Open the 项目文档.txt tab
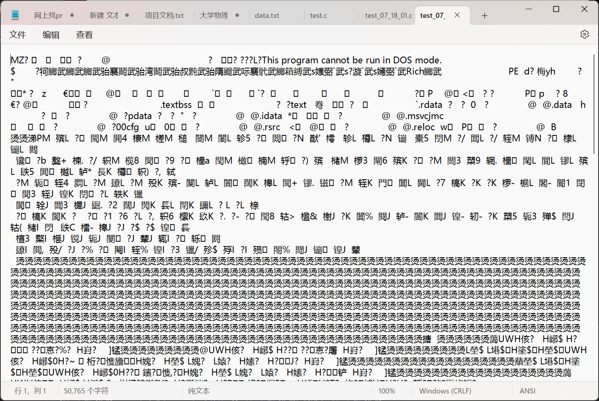The height and width of the screenshot is (401, 599). (x=164, y=16)
